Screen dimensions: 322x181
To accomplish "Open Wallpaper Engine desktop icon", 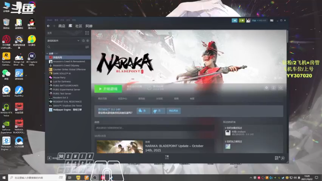I will tap(6, 144).
